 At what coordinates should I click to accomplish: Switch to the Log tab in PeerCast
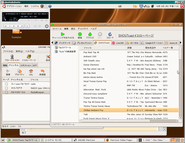point(35,65)
